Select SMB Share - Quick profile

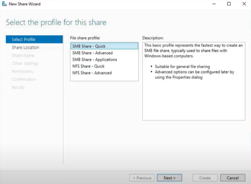(104, 46)
